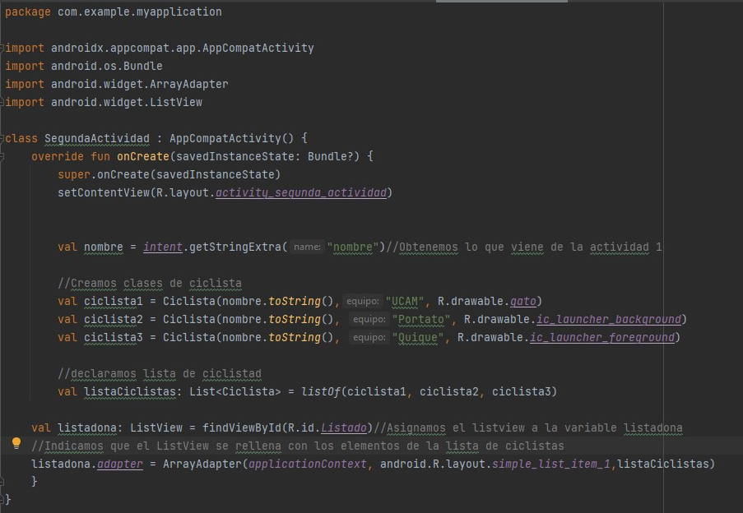Click the yellow lightbulb quick-fix icon
Image resolution: width=743 pixels, height=513 pixels.
pos(16,444)
